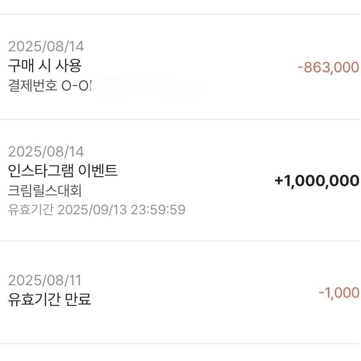Tap the blurred-out payment number area
The height and width of the screenshot is (361, 361).
(x=150, y=87)
